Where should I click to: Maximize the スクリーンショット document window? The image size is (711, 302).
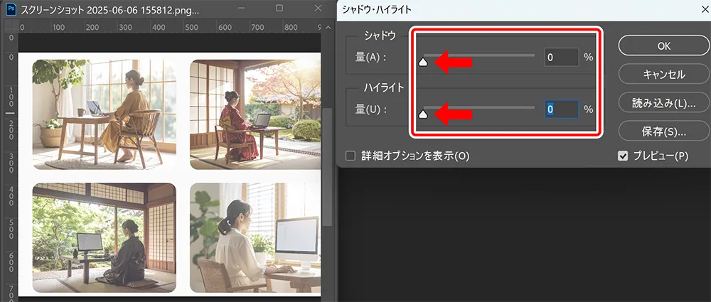click(x=279, y=8)
